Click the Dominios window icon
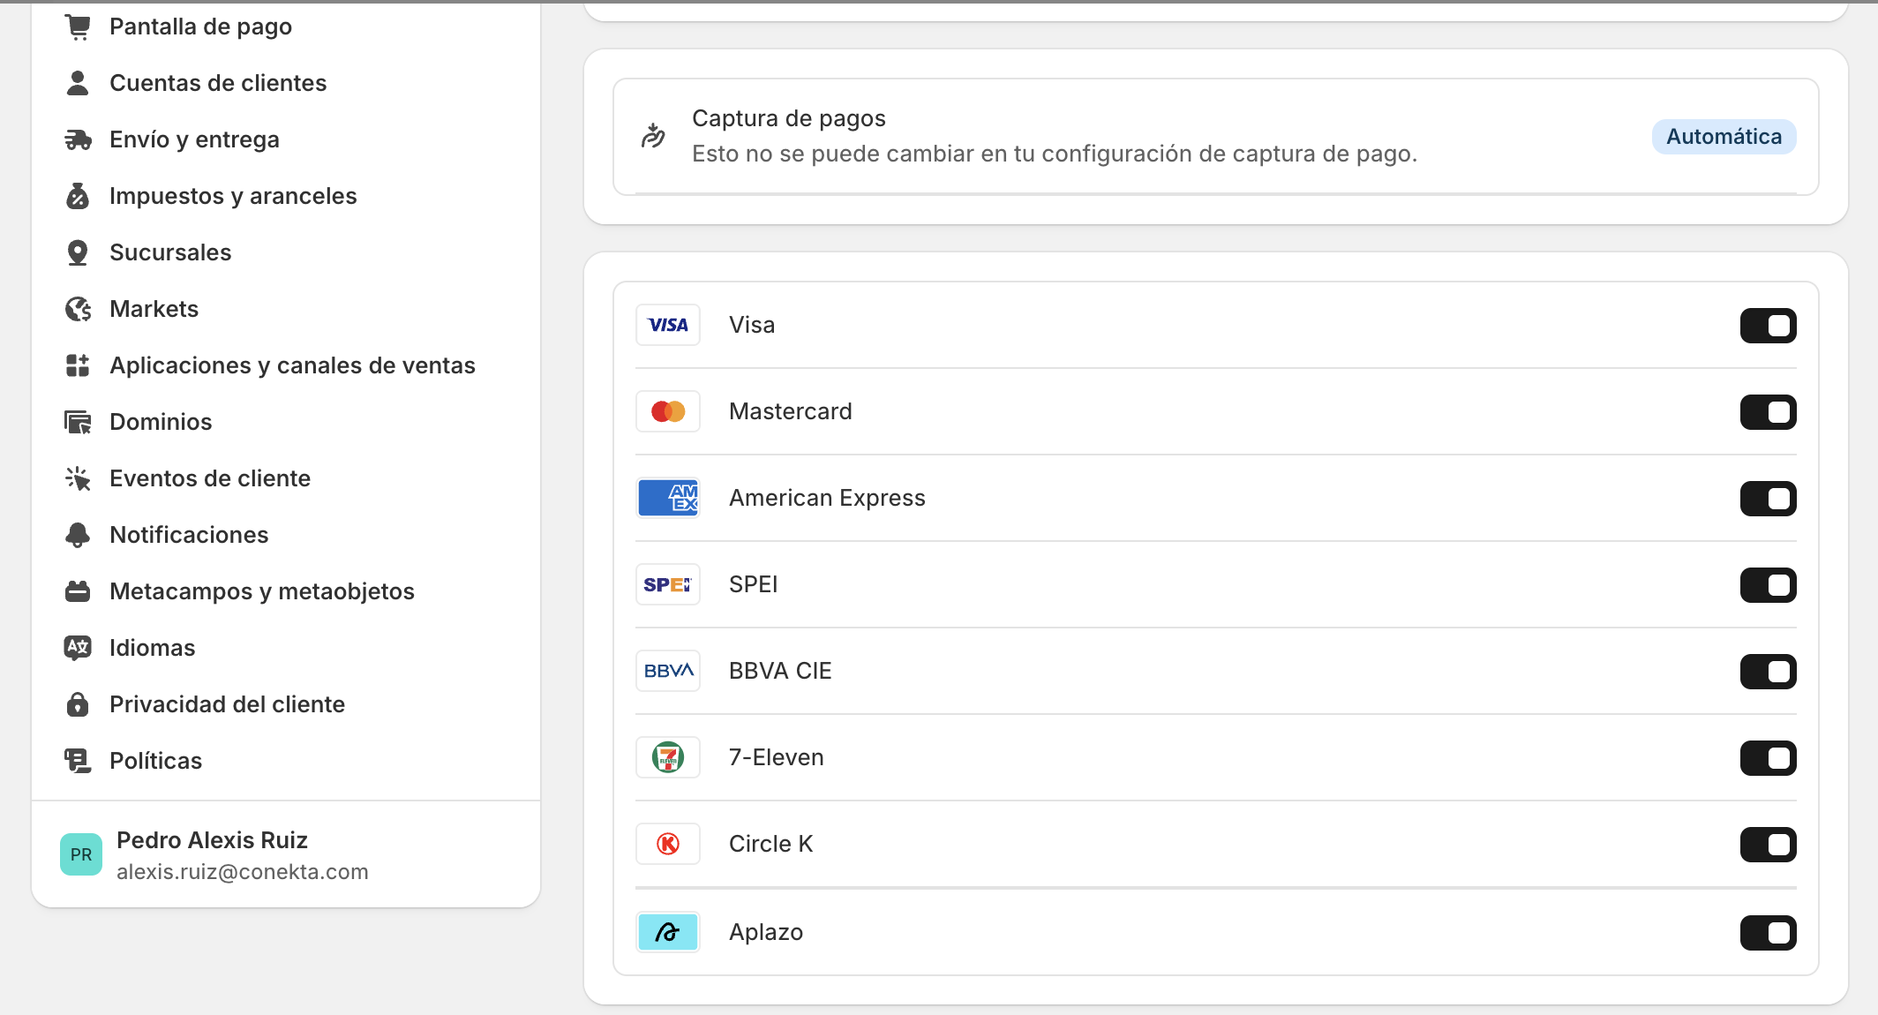Image resolution: width=1878 pixels, height=1015 pixels. tap(78, 422)
